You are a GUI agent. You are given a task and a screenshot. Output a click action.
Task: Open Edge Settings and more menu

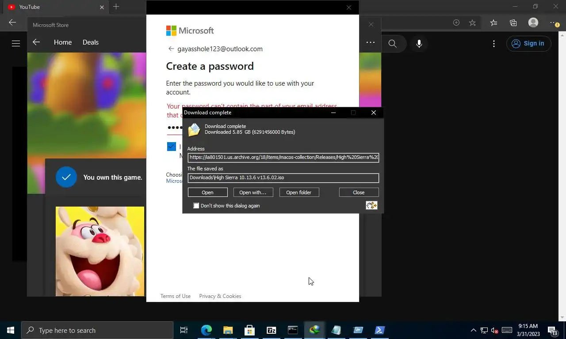point(555,23)
